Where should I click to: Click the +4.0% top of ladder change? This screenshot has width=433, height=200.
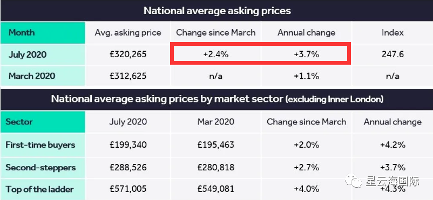306,189
